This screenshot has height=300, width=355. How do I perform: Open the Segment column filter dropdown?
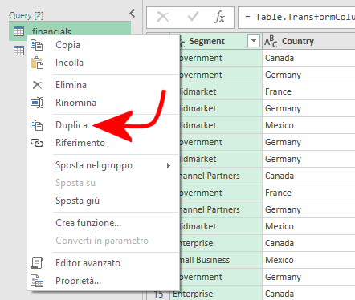[254, 41]
